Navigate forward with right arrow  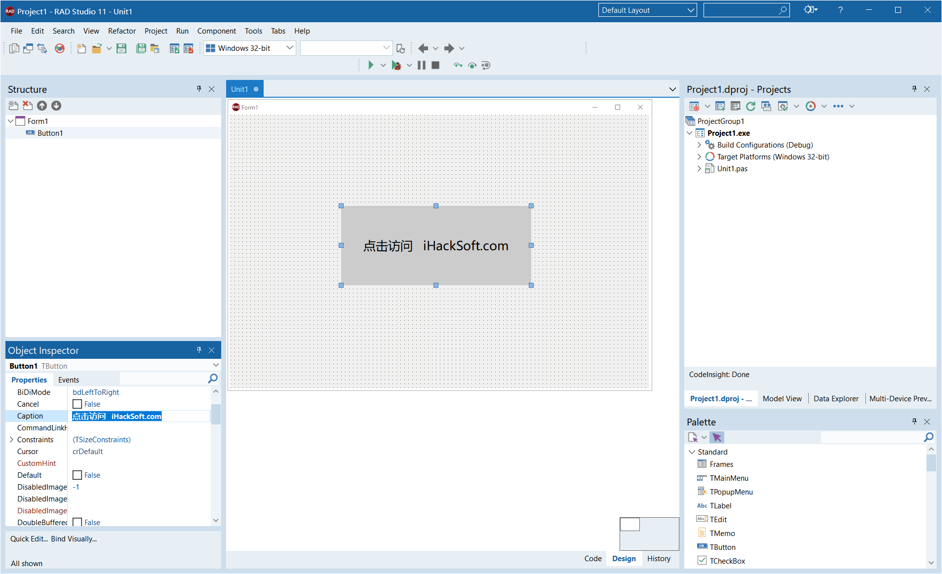449,48
